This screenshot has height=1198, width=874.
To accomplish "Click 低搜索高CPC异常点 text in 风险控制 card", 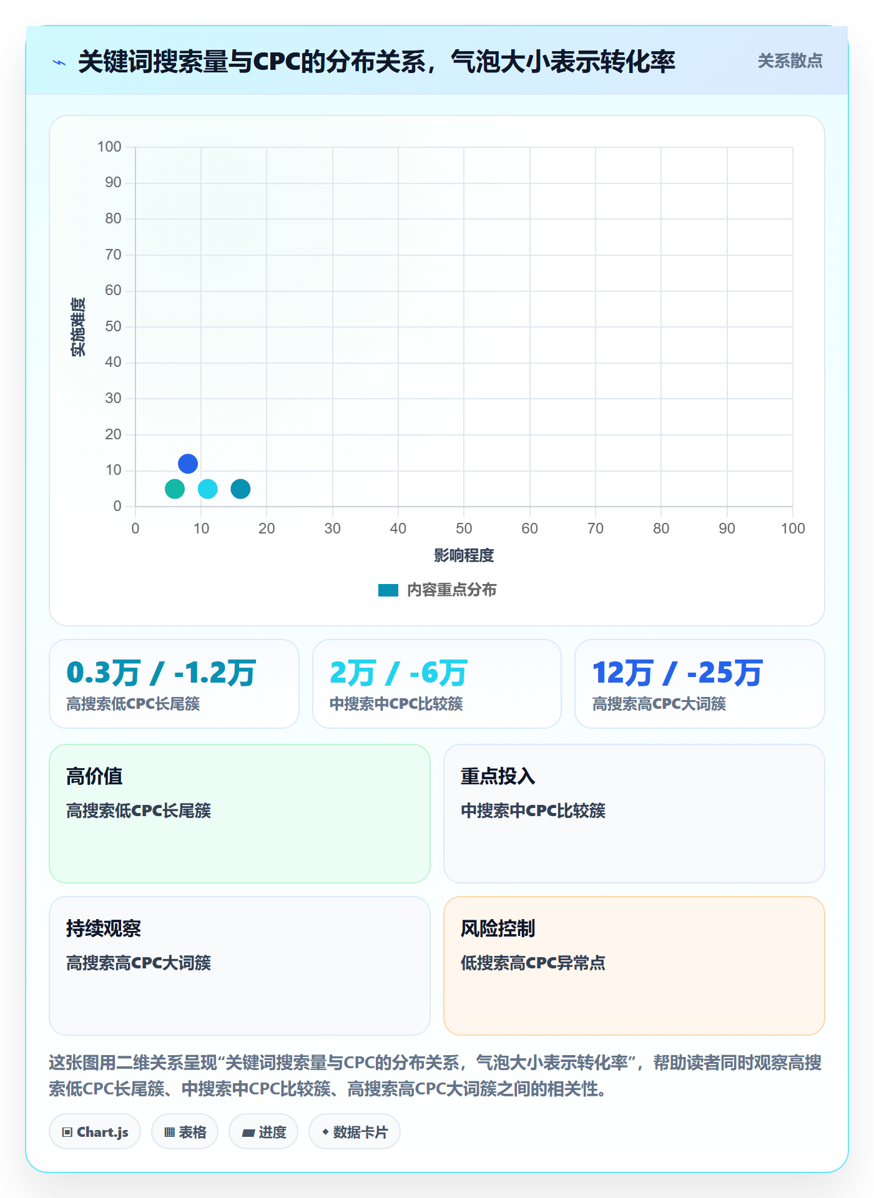I will pos(533,963).
